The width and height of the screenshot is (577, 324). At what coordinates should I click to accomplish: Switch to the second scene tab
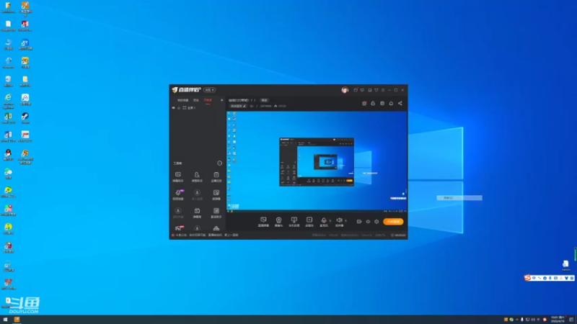(x=196, y=100)
